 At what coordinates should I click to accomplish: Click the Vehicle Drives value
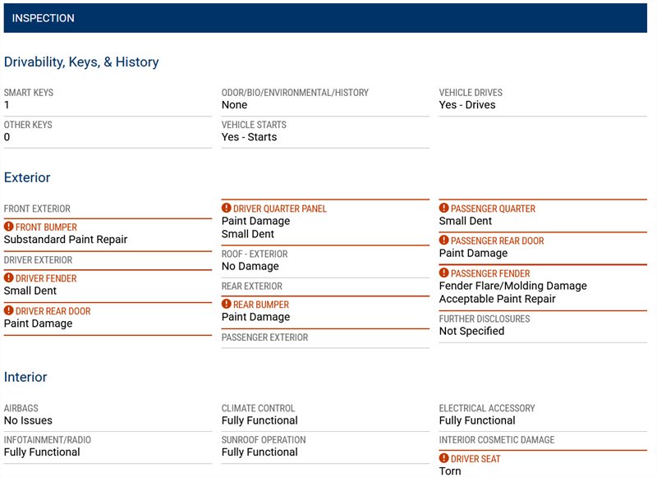(467, 105)
